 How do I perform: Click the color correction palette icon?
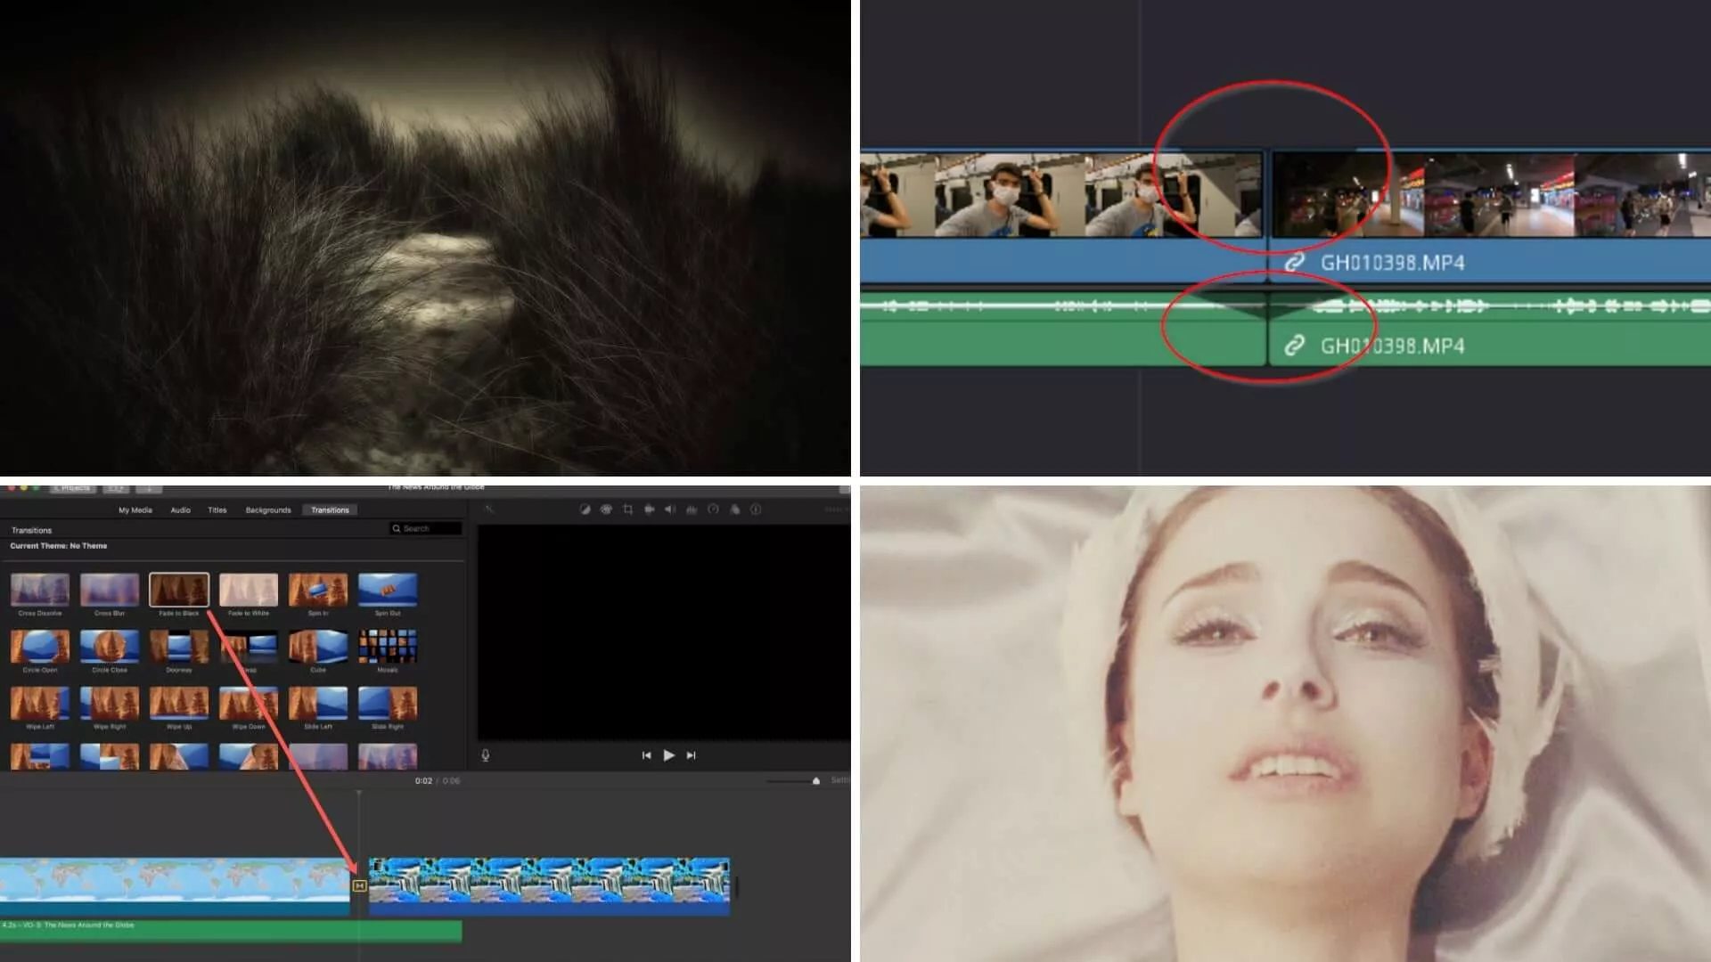pos(606,510)
